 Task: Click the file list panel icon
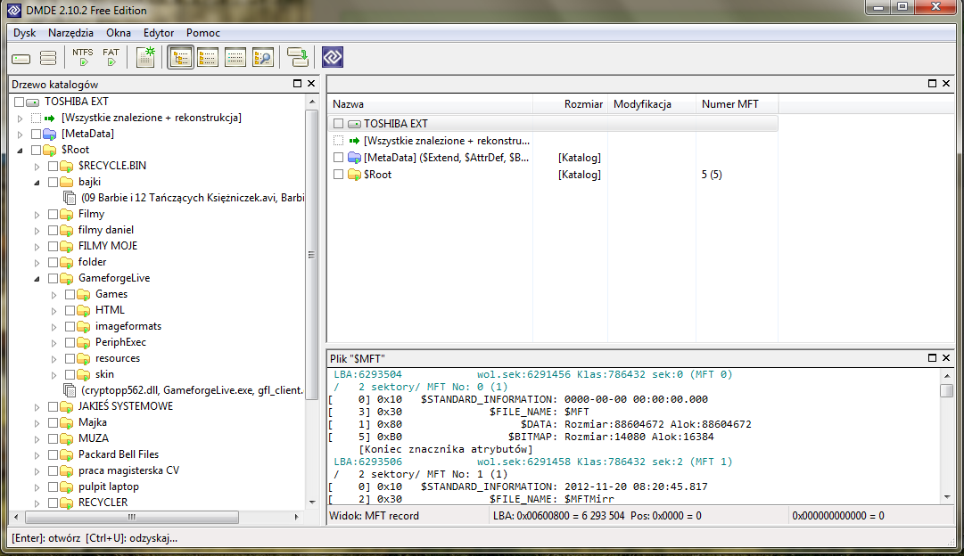[208, 57]
